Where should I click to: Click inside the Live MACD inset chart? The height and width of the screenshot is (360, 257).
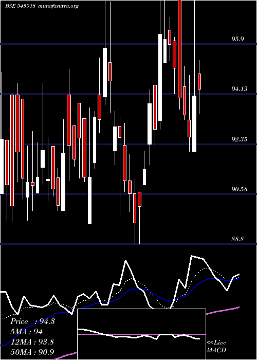pos(141,334)
